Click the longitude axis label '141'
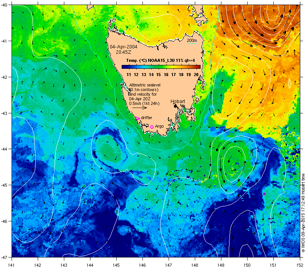 click(x=12, y=265)
